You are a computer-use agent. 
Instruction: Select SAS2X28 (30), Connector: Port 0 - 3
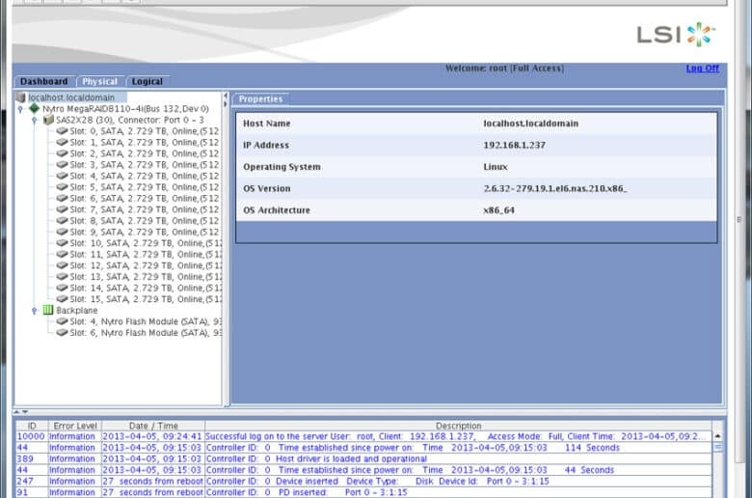point(130,120)
